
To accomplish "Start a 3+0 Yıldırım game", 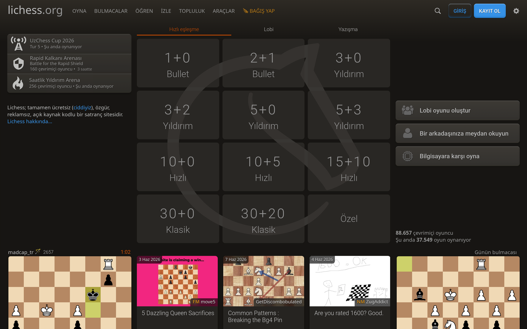I will [349, 63].
